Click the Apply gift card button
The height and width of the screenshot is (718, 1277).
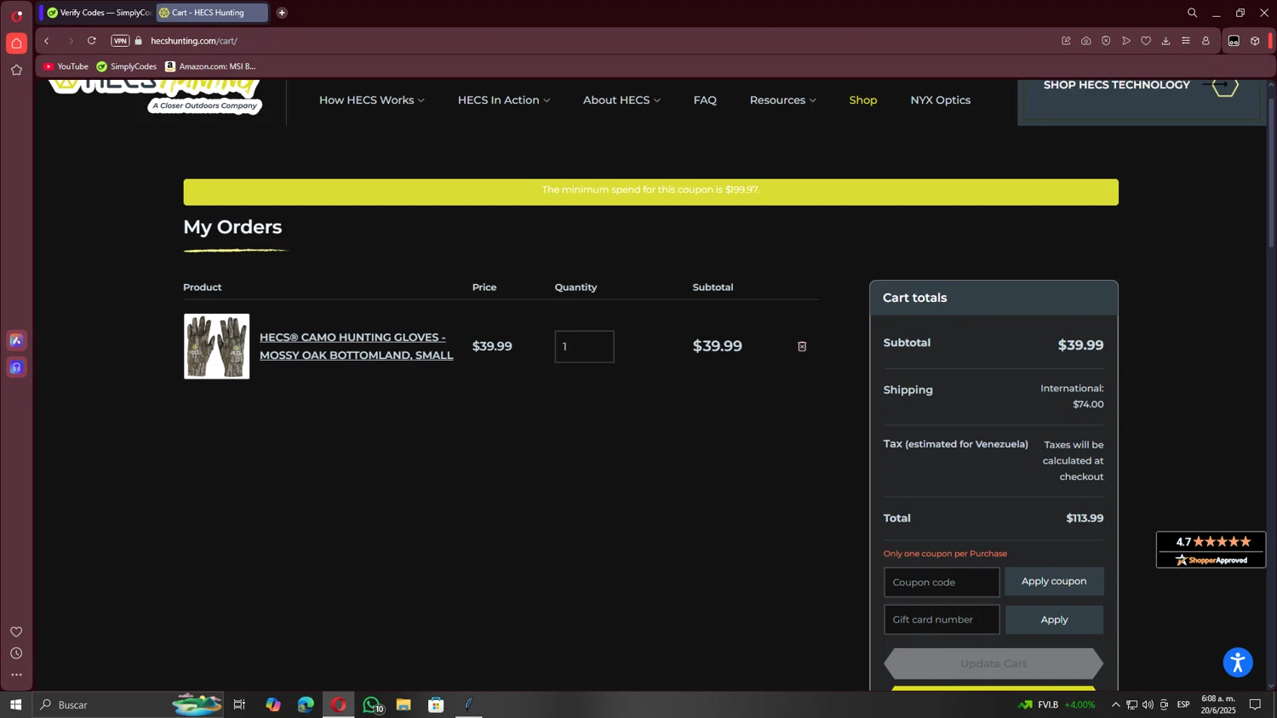click(x=1054, y=619)
